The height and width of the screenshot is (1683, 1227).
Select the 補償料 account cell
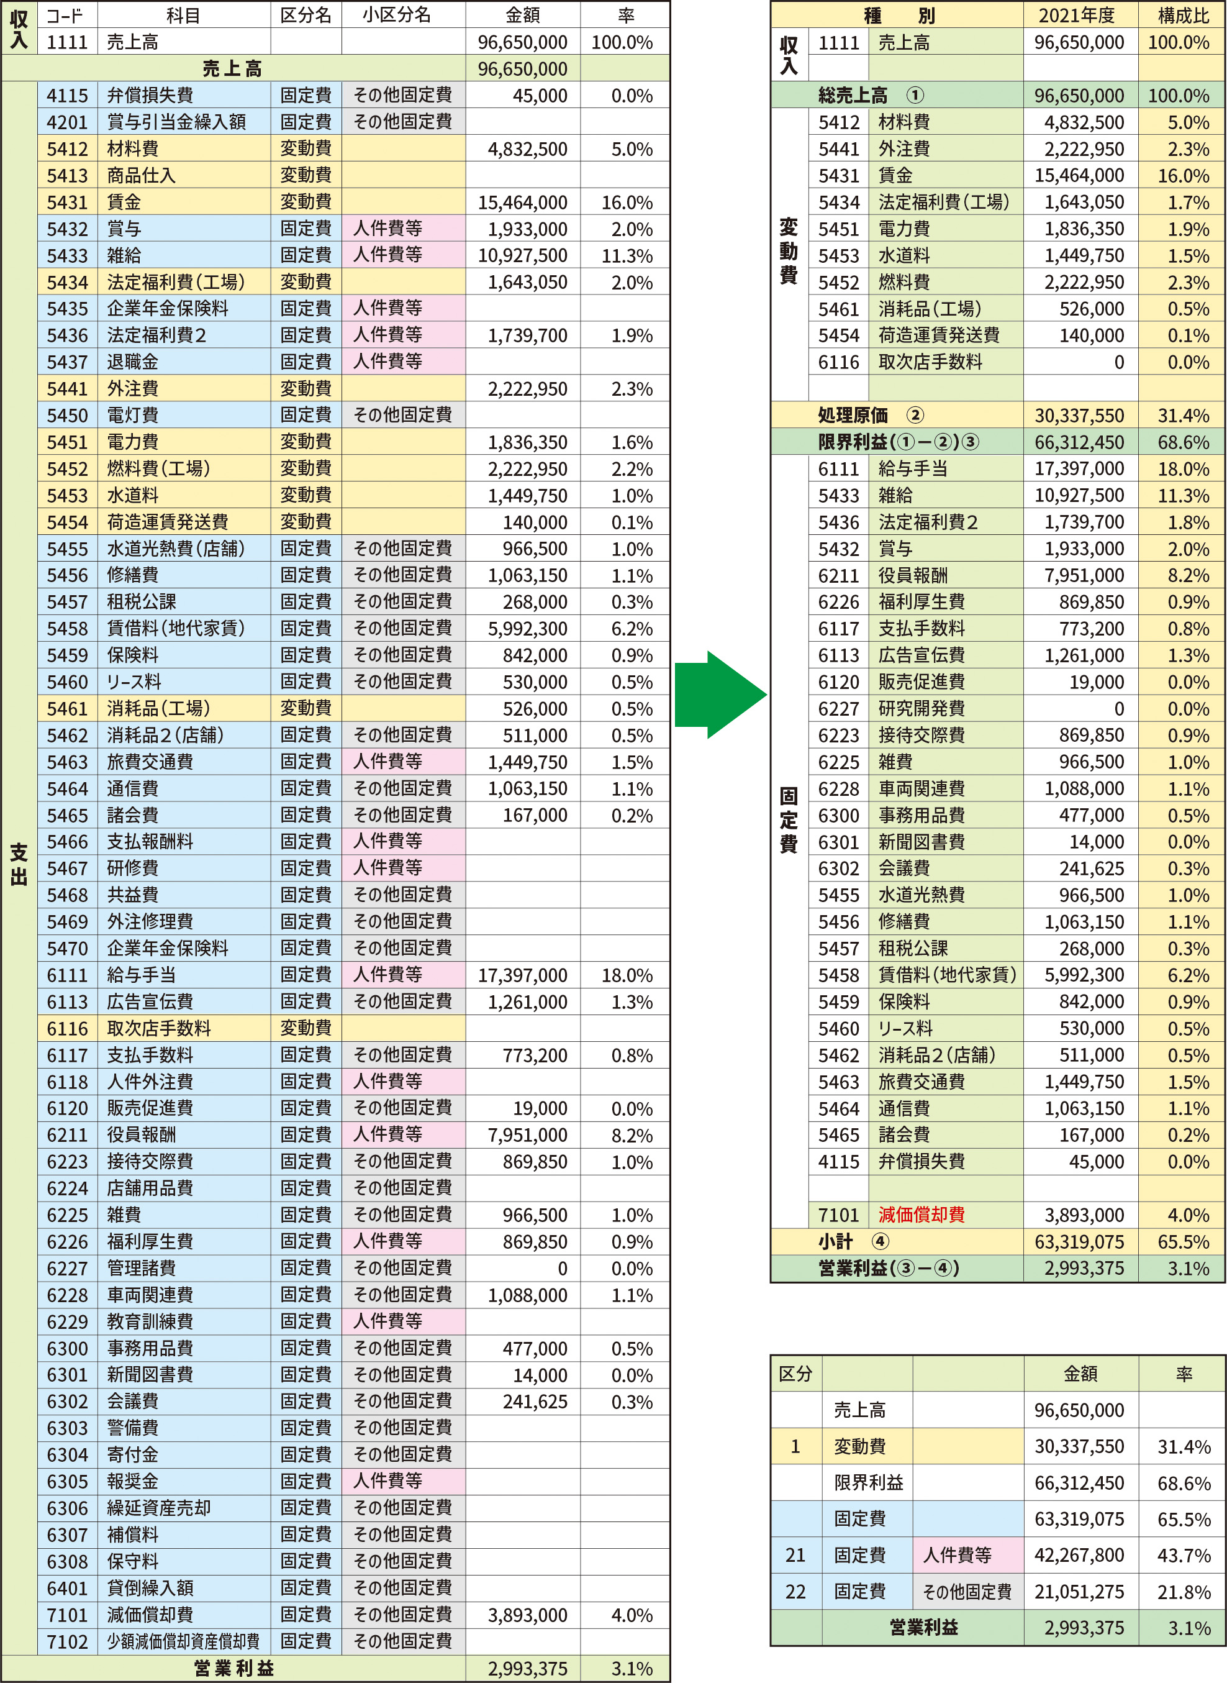183,1535
